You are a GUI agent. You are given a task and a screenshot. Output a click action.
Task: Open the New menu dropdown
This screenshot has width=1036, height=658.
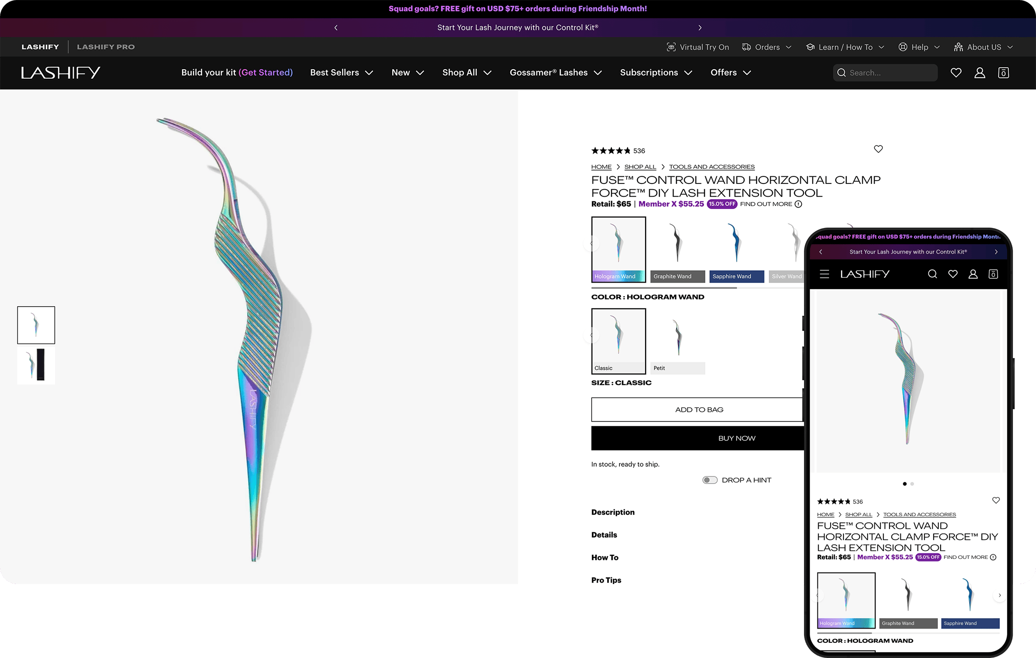point(407,73)
